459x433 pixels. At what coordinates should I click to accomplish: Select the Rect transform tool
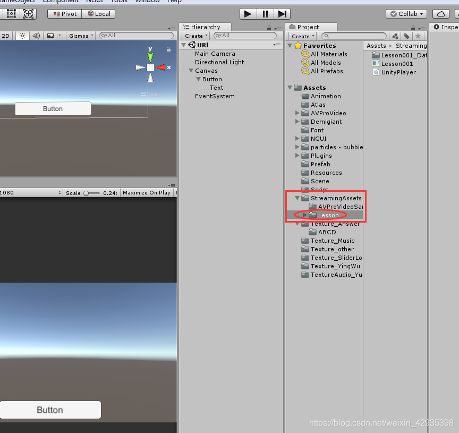click(11, 14)
